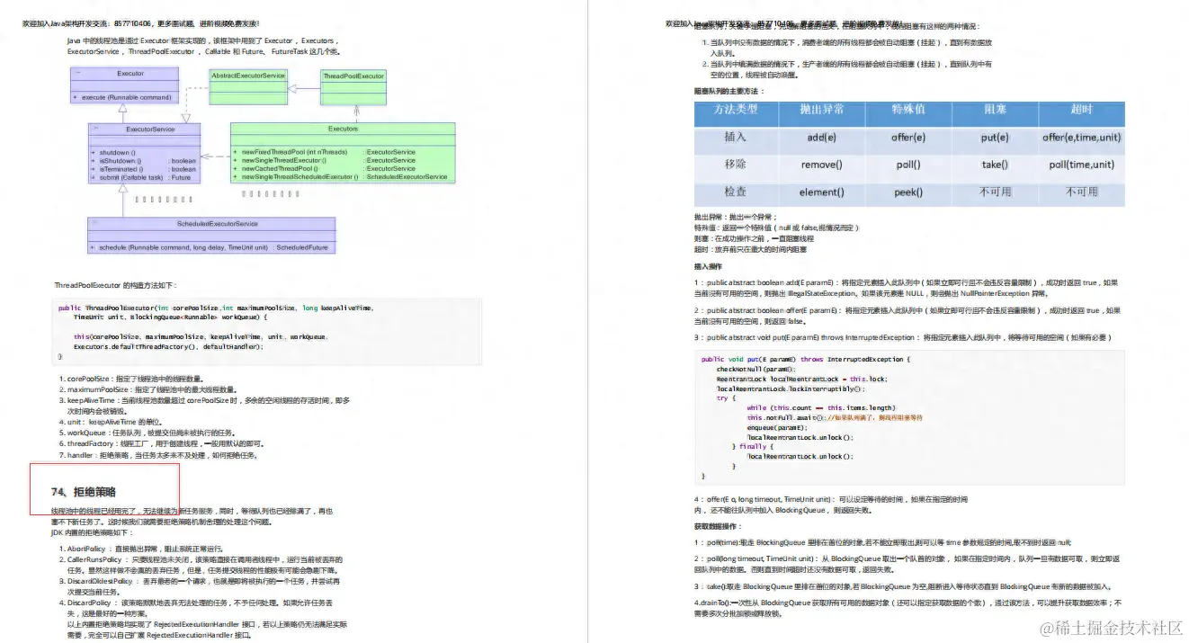Click the 'ExecutorService' class box title
This screenshot has width=1189, height=643.
click(150, 129)
